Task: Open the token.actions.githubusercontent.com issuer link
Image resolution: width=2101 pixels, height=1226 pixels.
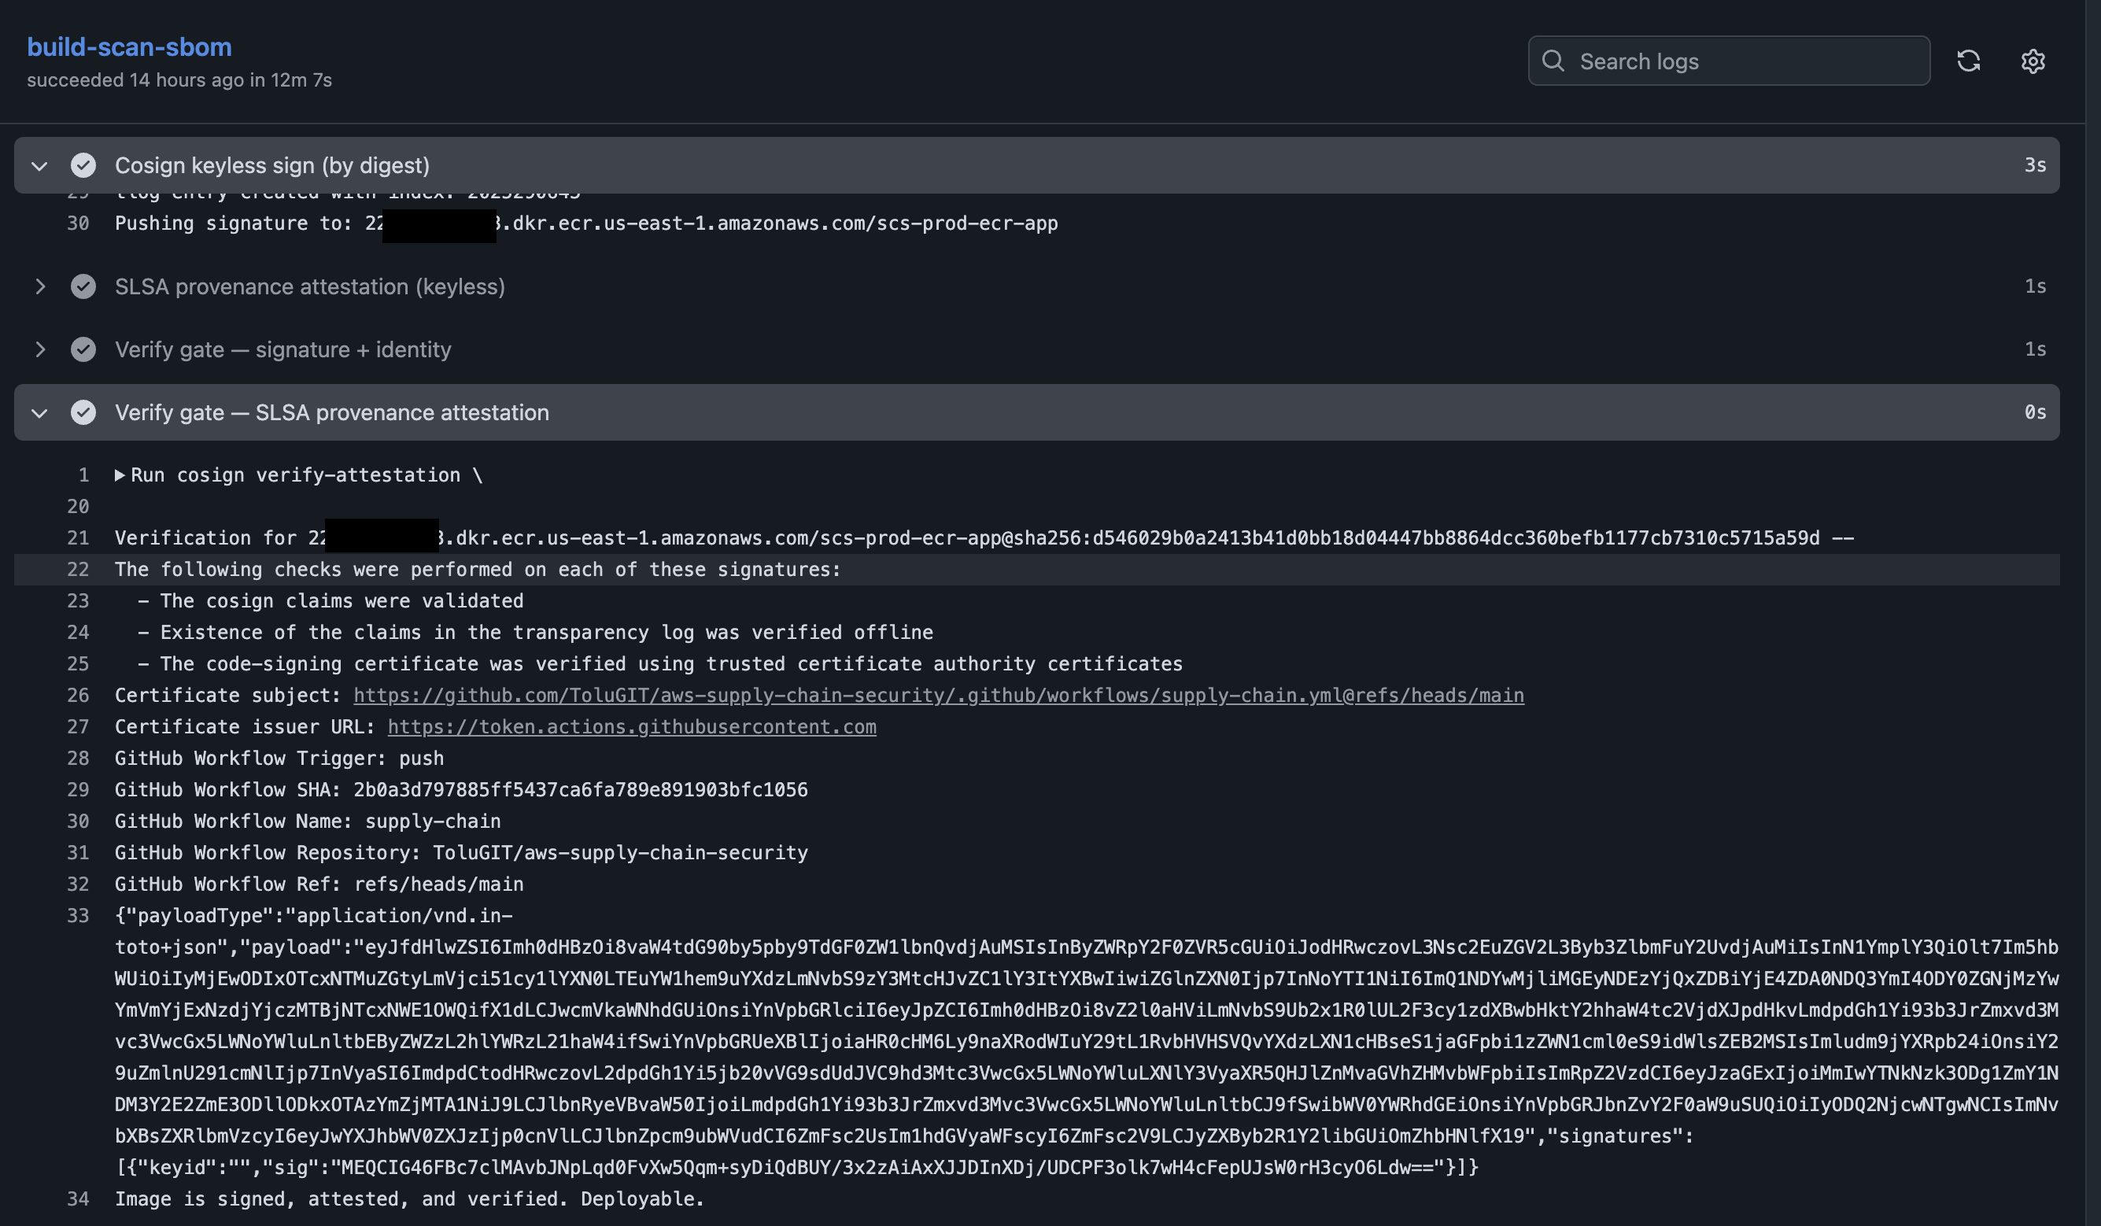Action: (x=632, y=727)
